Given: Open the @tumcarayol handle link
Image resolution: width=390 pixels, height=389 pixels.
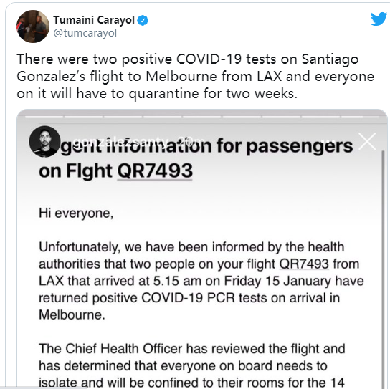Looking at the screenshot, I should pos(85,33).
